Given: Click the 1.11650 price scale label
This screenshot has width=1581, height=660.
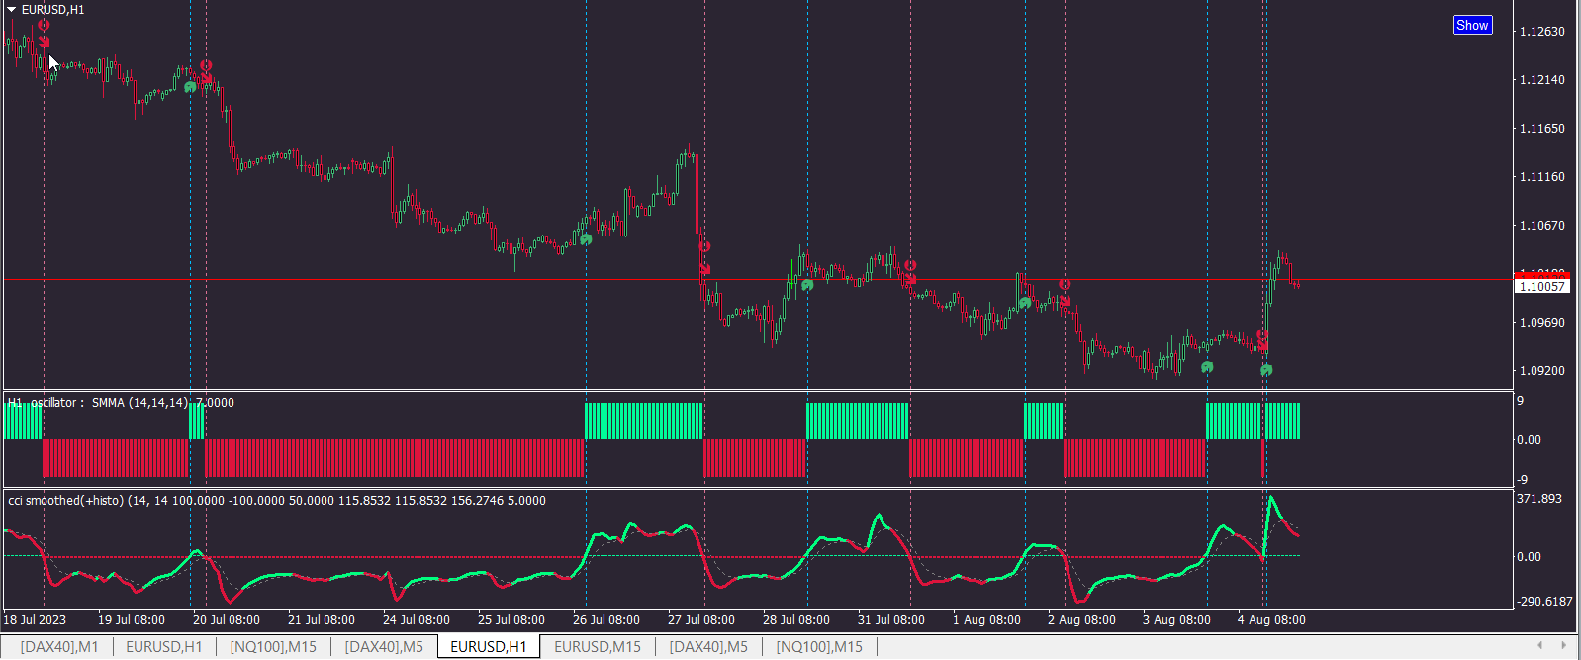Looking at the screenshot, I should 1542,128.
